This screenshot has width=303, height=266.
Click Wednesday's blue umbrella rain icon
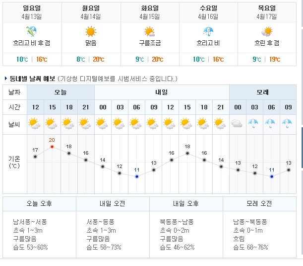point(208,31)
